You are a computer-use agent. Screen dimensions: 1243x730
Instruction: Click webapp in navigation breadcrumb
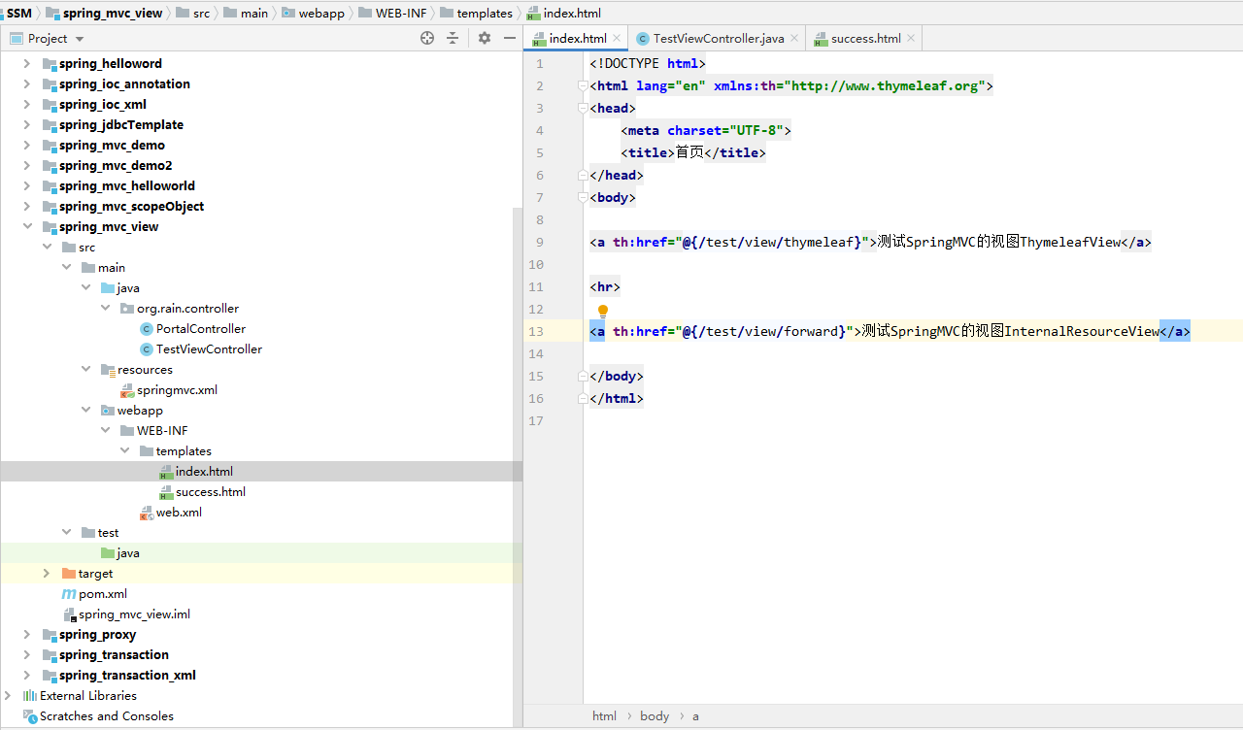point(321,13)
